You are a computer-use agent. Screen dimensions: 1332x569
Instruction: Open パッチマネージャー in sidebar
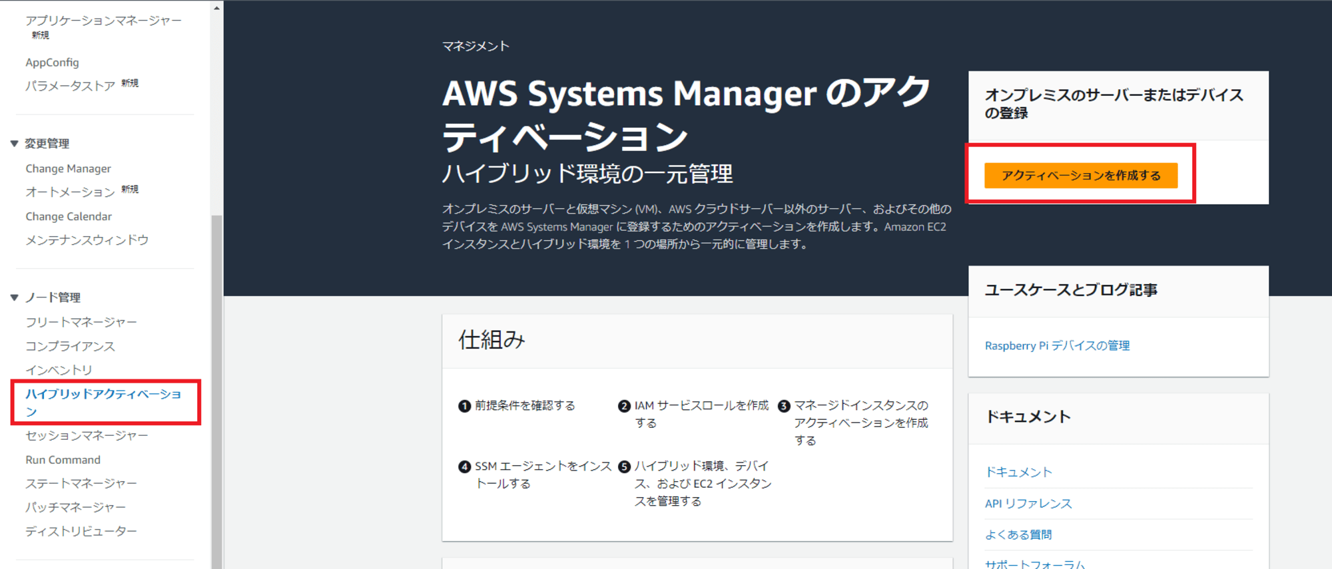(x=75, y=508)
